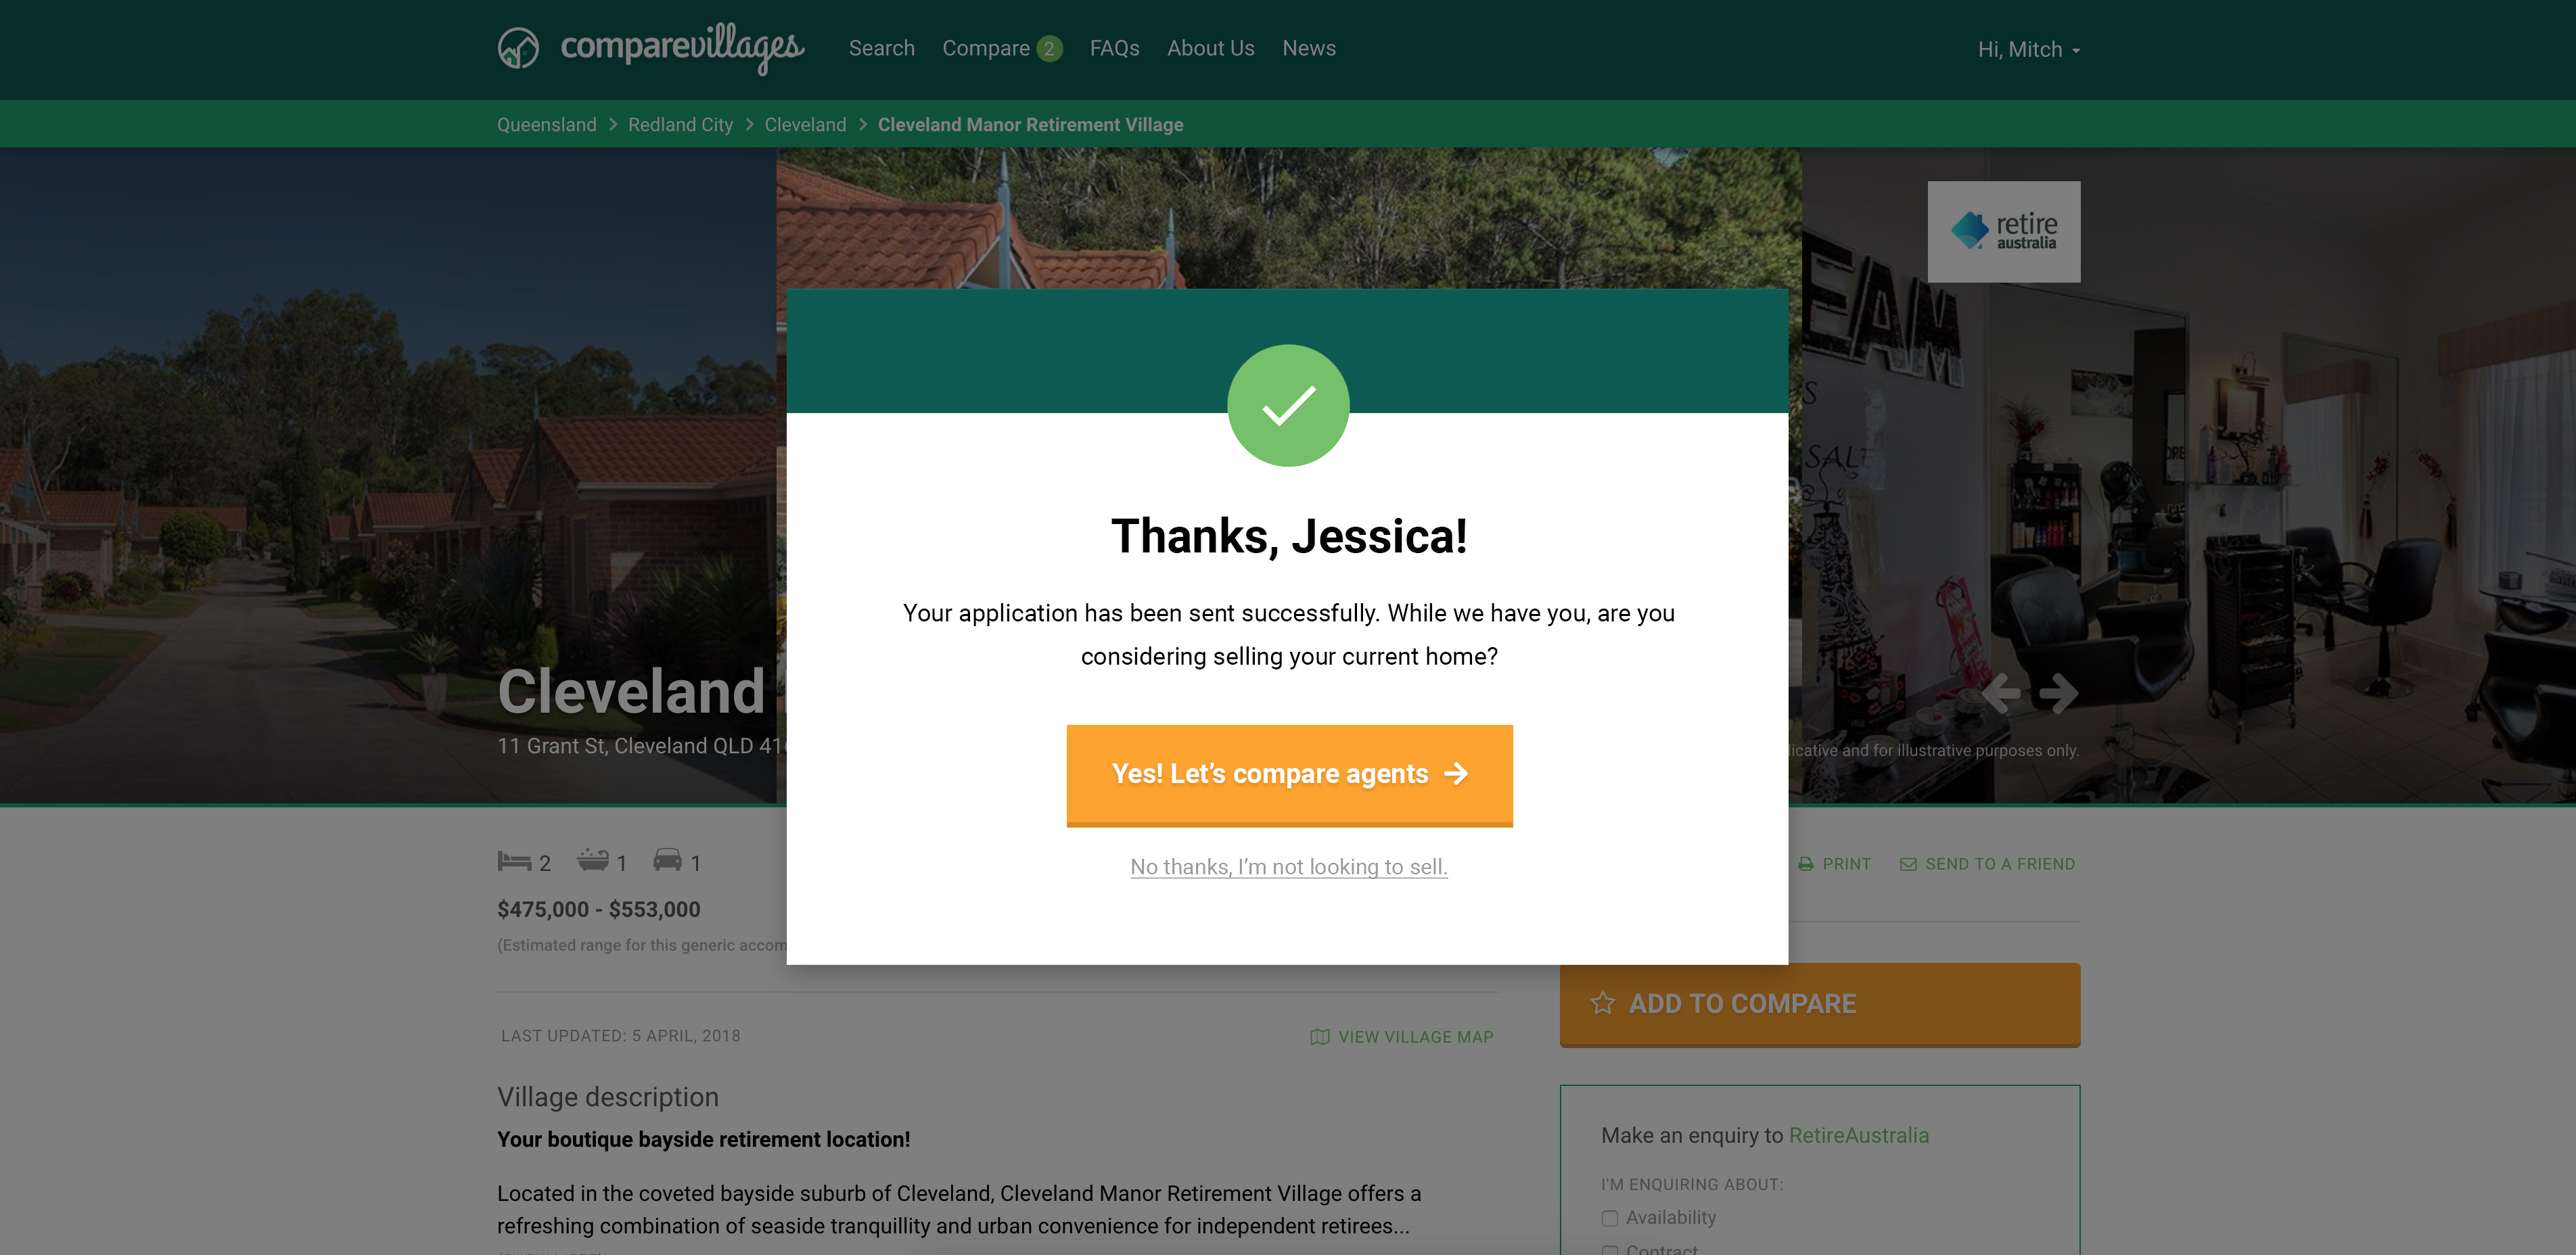
Task: Tick the Contract enquiry checkbox
Action: click(x=1610, y=1250)
